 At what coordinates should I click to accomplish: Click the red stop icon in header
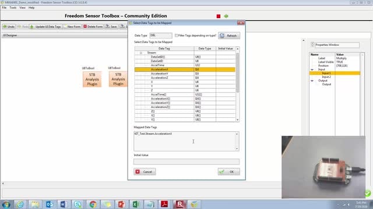point(219,16)
